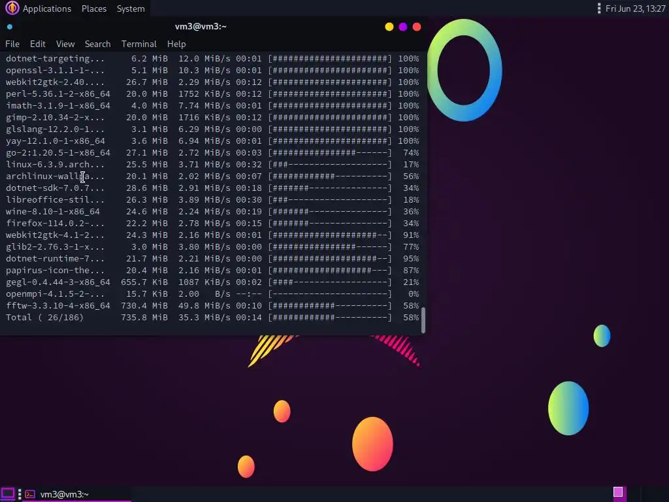
Task: Click the text 'imath-3.1.9-1-x86_64'
Action: pos(57,105)
